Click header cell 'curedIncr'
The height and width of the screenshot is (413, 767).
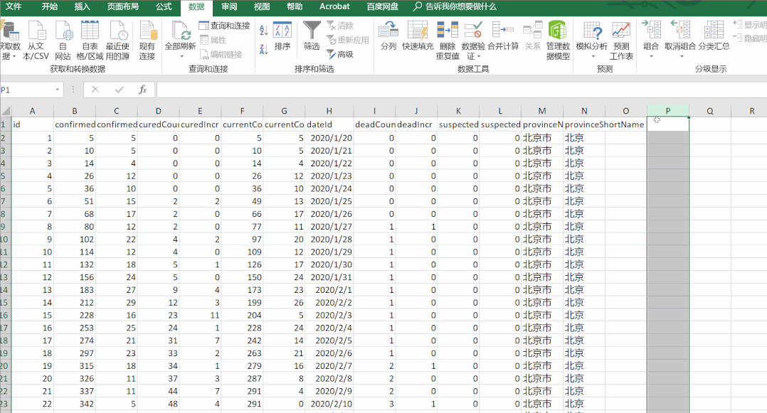point(200,124)
